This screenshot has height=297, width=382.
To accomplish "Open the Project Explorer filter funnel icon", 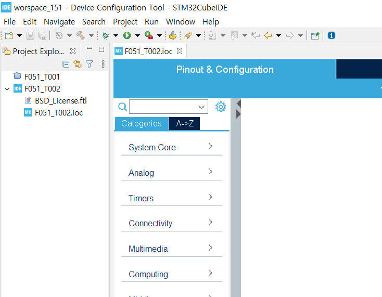I will click(90, 64).
